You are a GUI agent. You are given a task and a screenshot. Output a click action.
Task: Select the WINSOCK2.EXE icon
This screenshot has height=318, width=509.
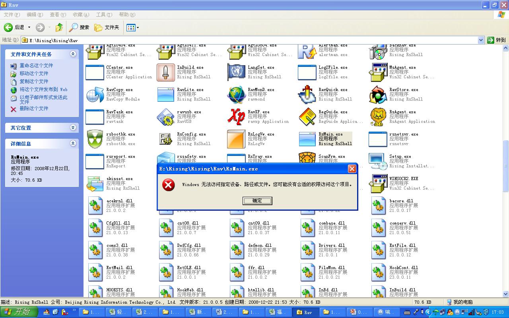click(x=378, y=184)
